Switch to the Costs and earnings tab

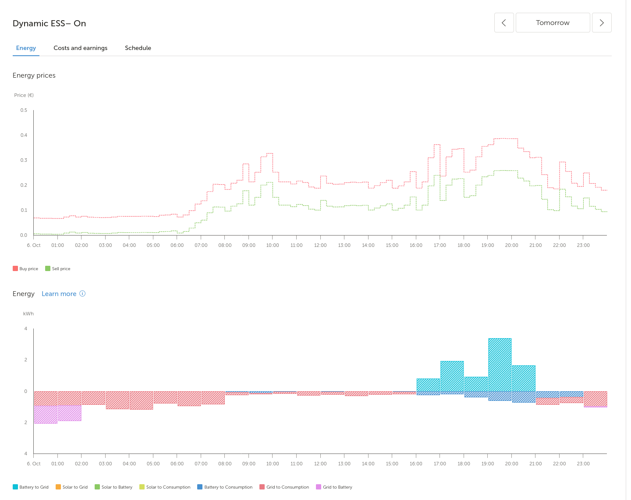pos(80,48)
